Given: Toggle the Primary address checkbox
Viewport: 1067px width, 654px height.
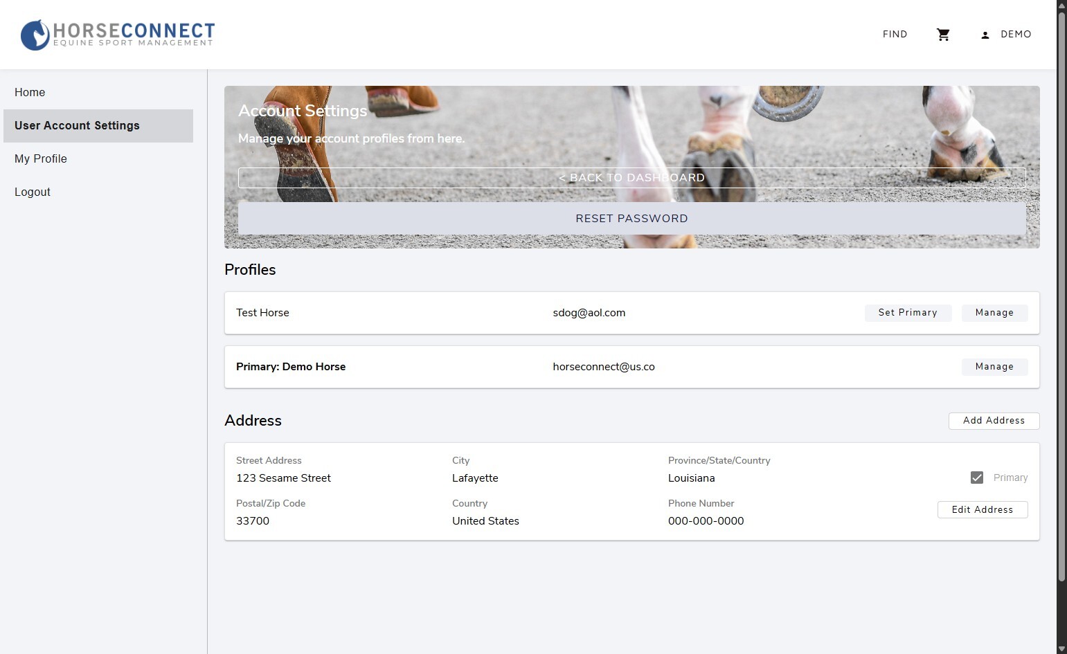Looking at the screenshot, I should [x=977, y=478].
